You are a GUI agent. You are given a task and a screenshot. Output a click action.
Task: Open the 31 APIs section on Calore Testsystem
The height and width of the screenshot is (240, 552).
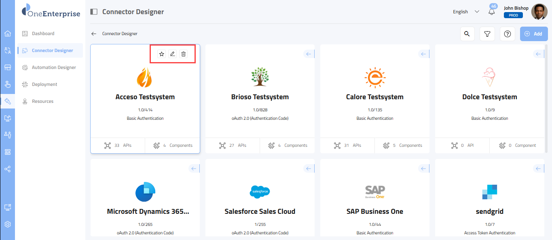pos(348,146)
